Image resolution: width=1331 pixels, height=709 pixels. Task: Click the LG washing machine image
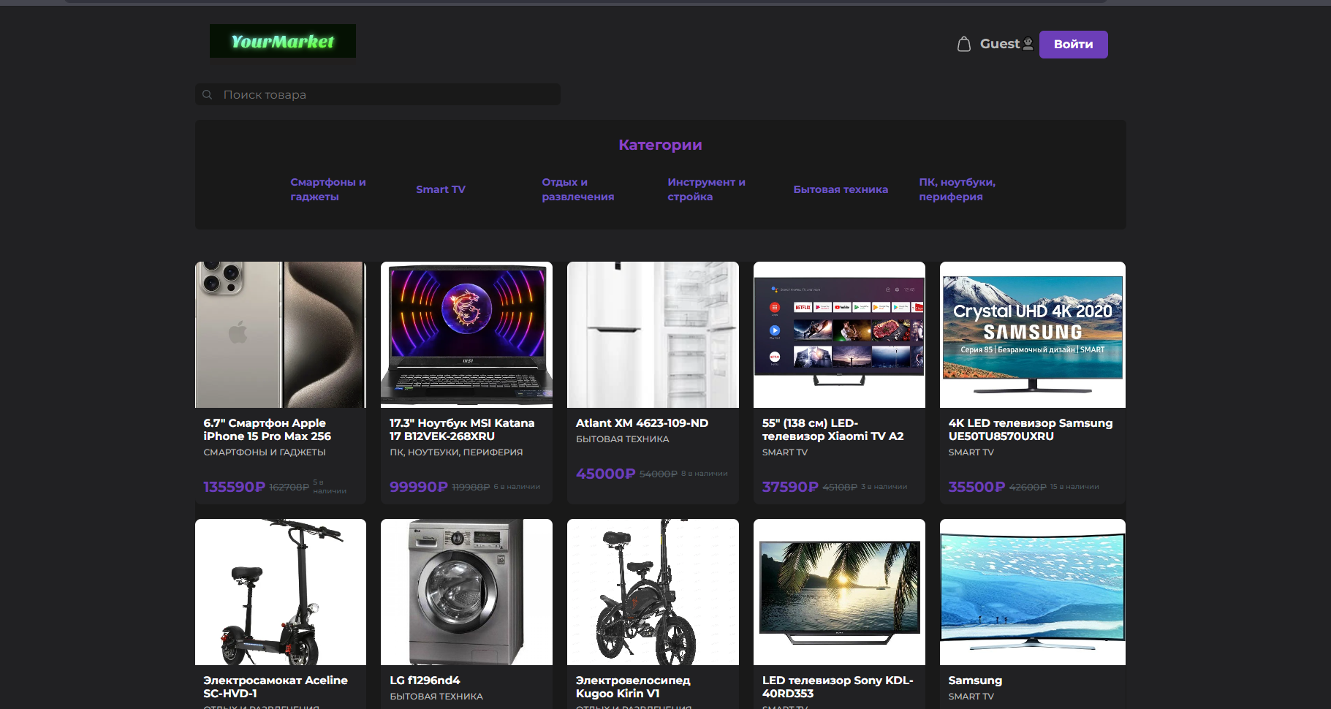pyautogui.click(x=466, y=592)
